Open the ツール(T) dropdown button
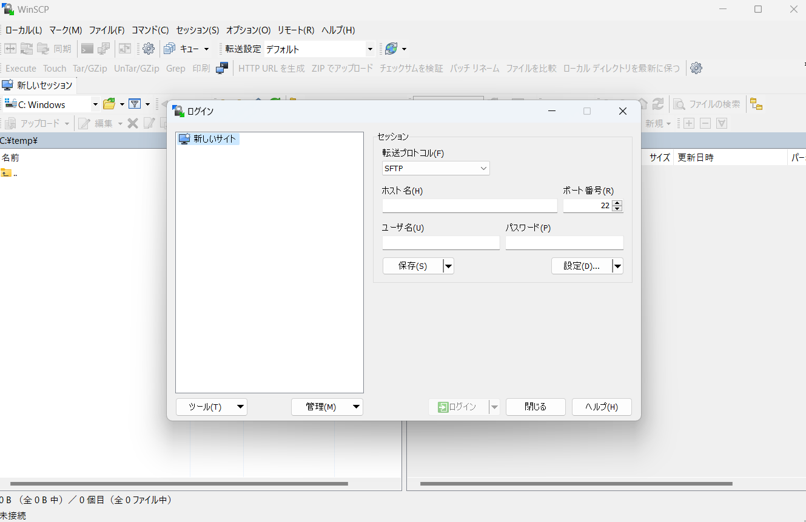The height and width of the screenshot is (522, 806). pyautogui.click(x=212, y=407)
